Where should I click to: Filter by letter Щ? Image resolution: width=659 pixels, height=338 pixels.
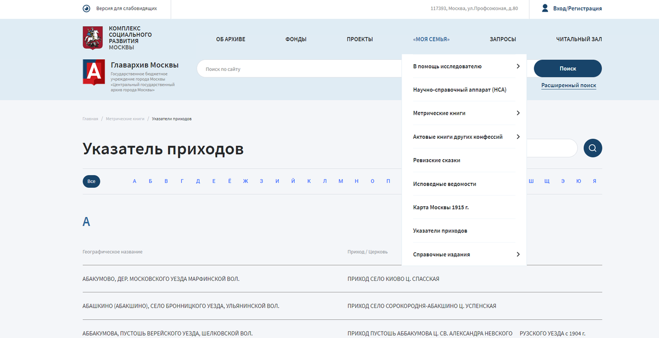click(x=547, y=181)
